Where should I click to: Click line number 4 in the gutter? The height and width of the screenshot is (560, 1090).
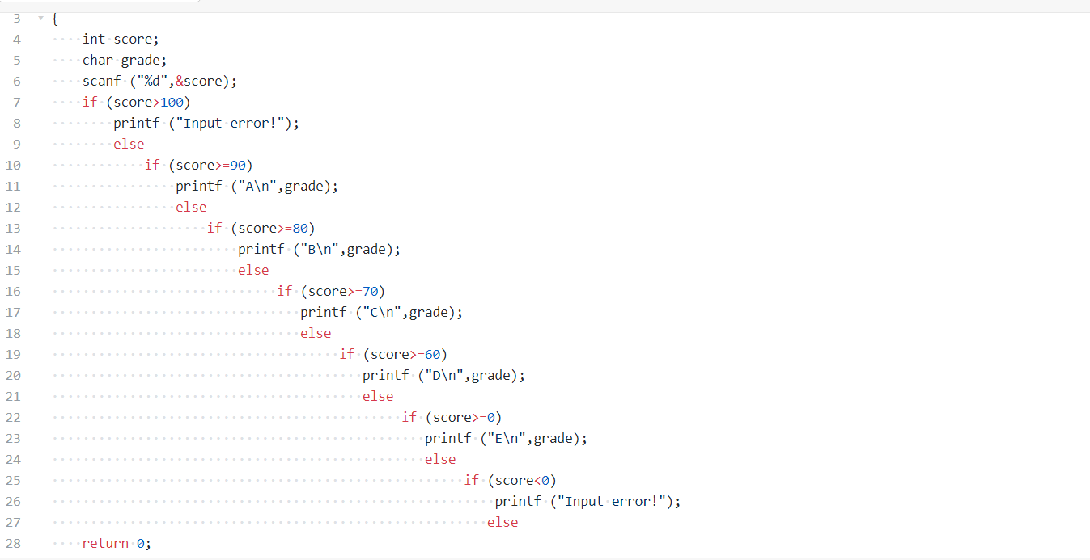click(17, 39)
